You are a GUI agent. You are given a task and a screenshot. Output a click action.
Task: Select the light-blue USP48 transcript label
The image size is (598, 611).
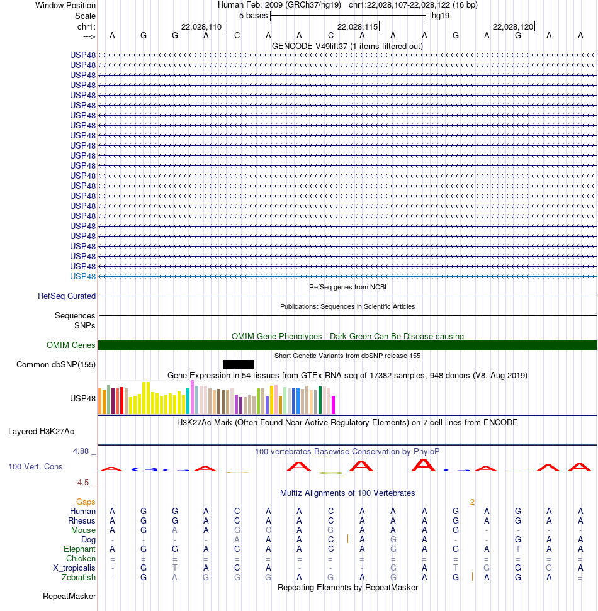point(82,276)
